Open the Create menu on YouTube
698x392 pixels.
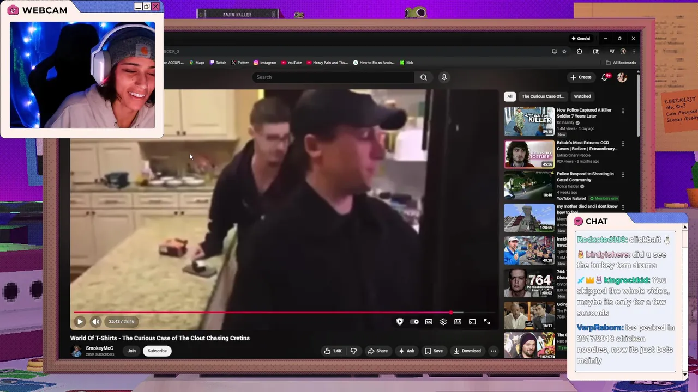[x=581, y=77]
